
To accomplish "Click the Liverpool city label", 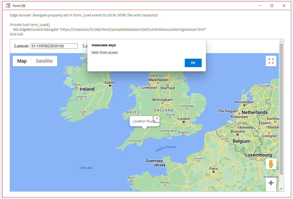I will (x=149, y=87).
